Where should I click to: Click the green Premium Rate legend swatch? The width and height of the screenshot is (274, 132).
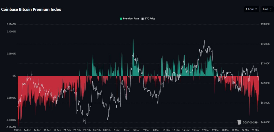click(x=121, y=19)
